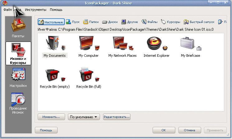Open the Файл menu
Image resolution: width=232 pixels, height=139 pixels.
tap(7, 10)
